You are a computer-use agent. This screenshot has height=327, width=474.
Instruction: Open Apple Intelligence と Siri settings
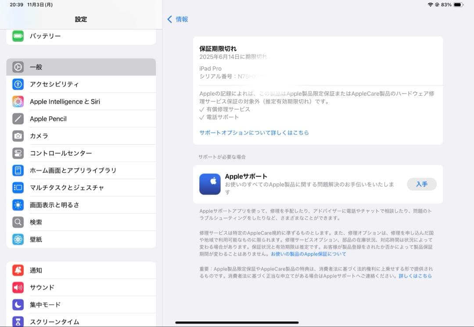tap(68, 101)
